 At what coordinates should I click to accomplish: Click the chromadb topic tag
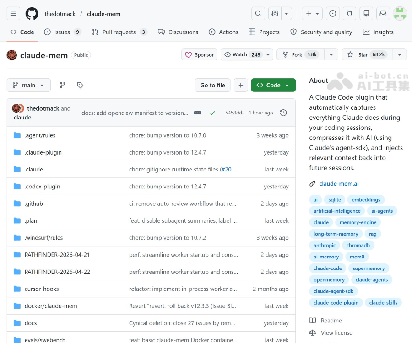tap(358, 246)
